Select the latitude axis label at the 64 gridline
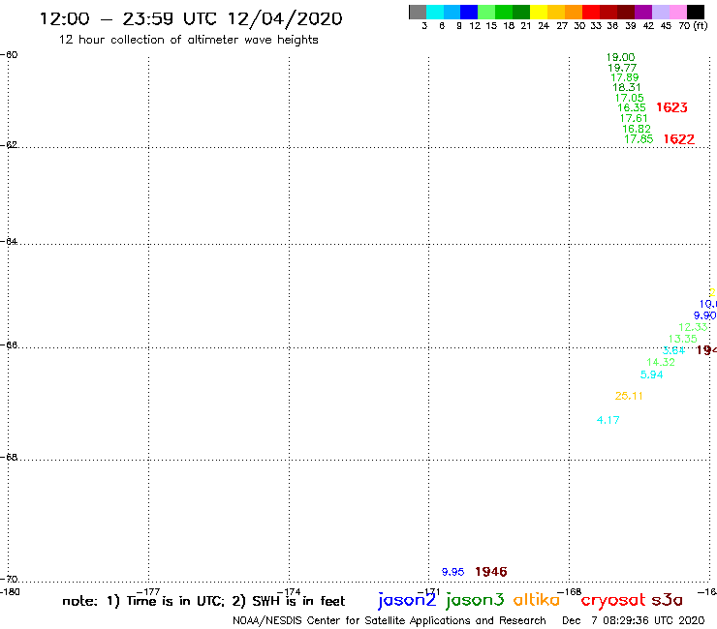Screen dimensions: 717x629 click(9, 241)
